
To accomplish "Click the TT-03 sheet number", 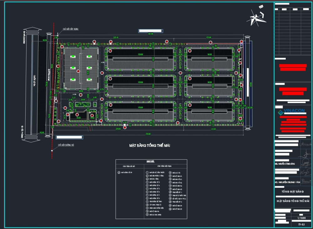I will coord(301,224).
